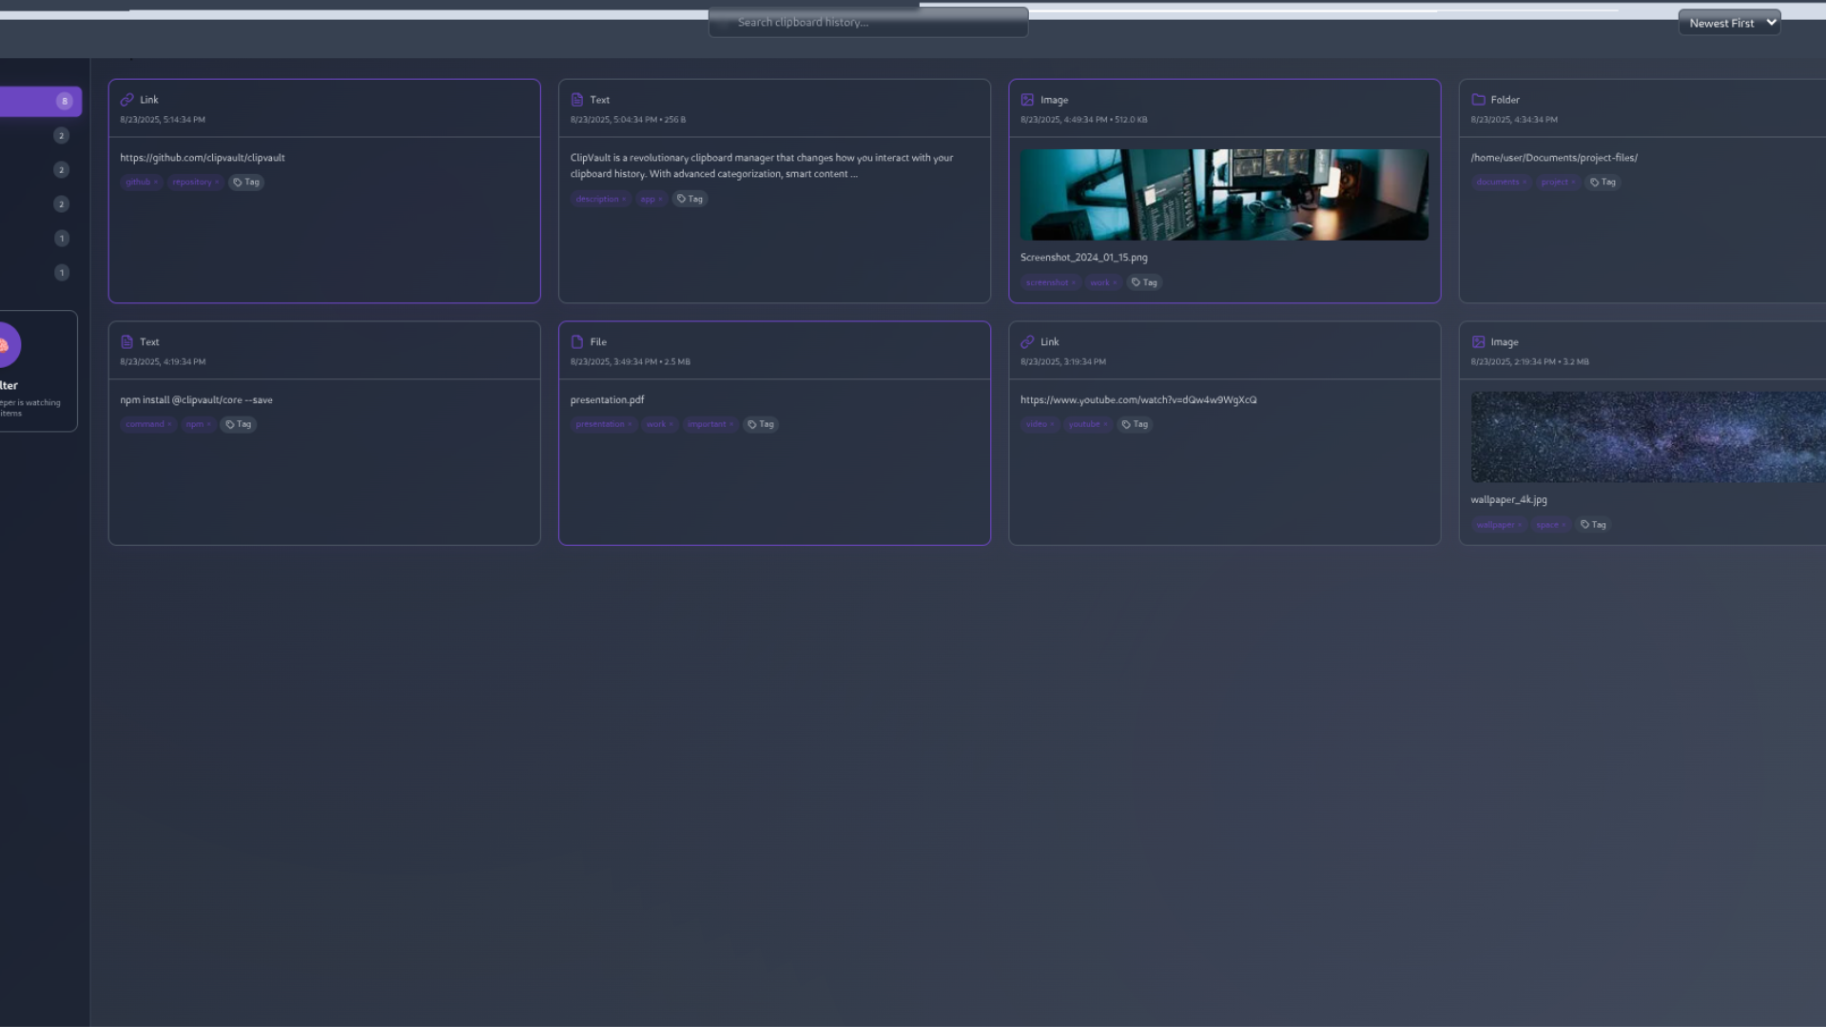Add a Tag to the presentation.pdf card
This screenshot has width=1826, height=1027.
tap(761, 425)
